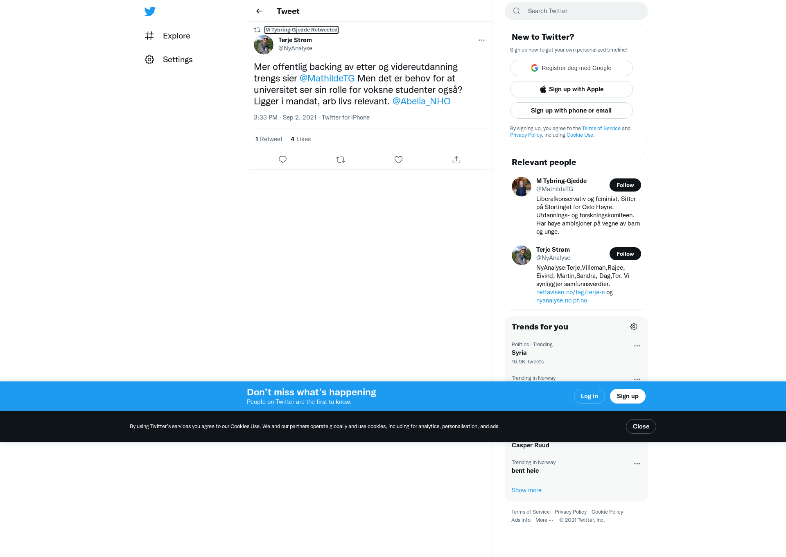The image size is (786, 557).
Task: Sign up with Apple
Action: point(571,89)
